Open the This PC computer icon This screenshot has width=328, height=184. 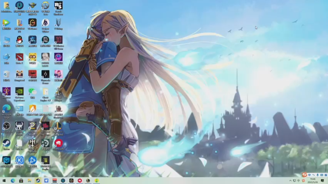(7, 40)
